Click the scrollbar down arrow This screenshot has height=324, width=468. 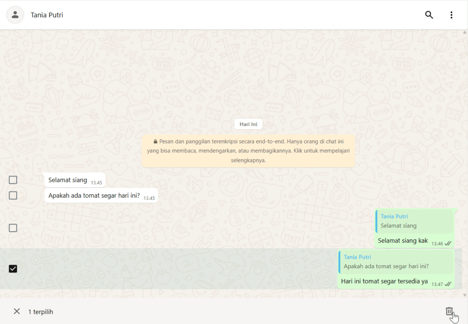point(465,295)
